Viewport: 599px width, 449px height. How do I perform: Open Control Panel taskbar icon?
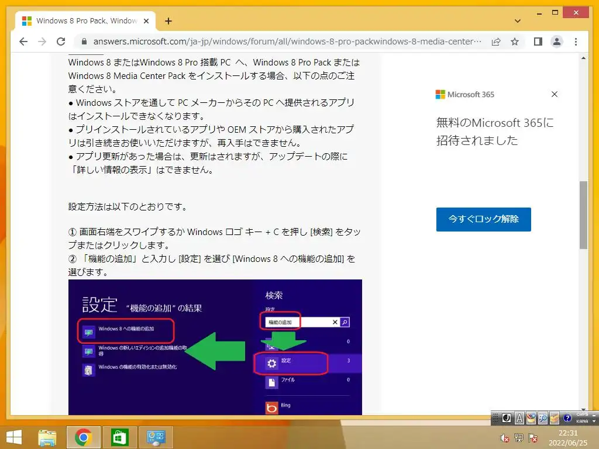(156, 437)
